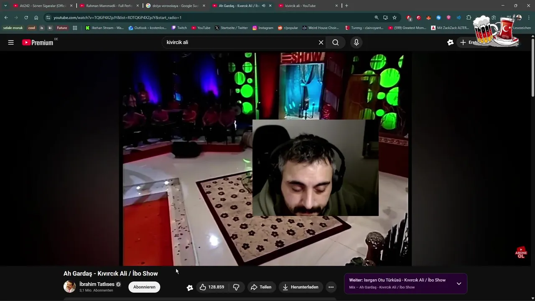This screenshot has width=535, height=301.
Task: Open the selale moruk bookmark folder
Action: point(13,28)
